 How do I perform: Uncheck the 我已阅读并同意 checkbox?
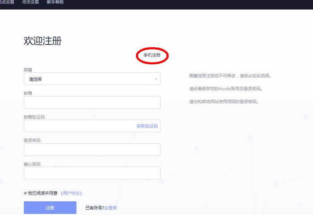[x=25, y=193]
